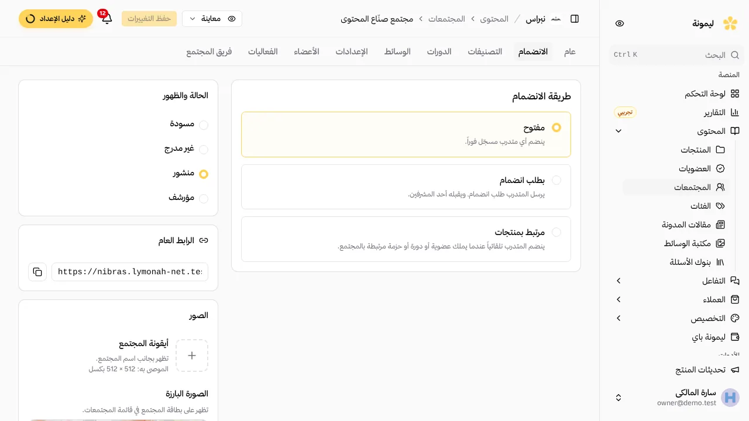Expand the العملاء sidebar section
The image size is (749, 421).
(x=619, y=299)
